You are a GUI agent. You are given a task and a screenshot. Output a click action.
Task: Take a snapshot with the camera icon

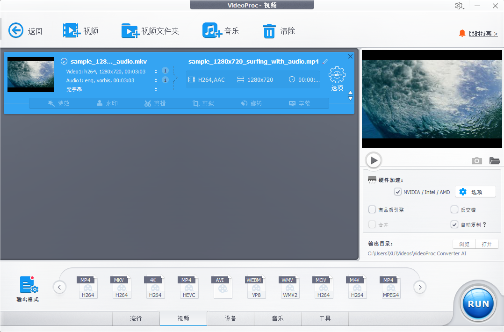pos(476,160)
